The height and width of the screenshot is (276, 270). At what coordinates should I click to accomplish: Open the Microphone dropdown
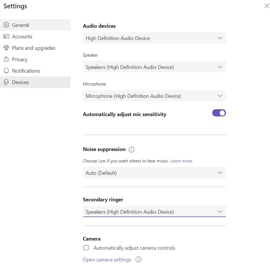[x=154, y=96]
